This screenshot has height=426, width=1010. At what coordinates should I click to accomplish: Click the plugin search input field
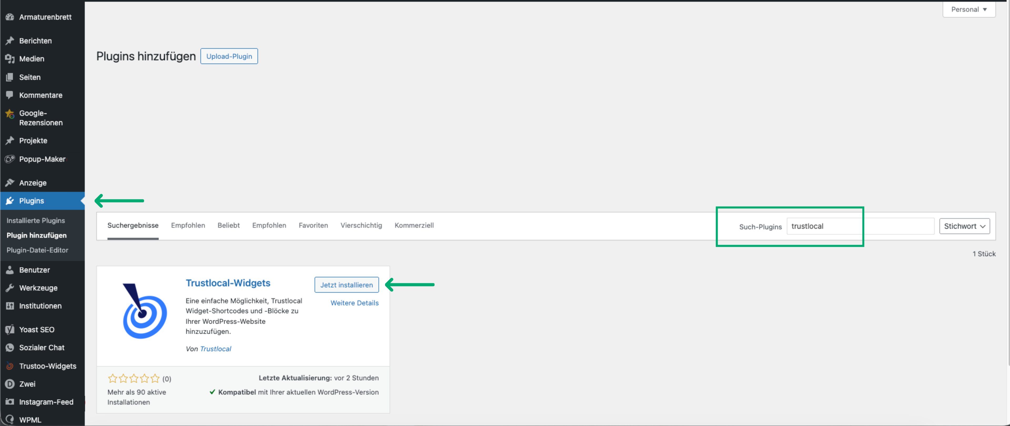pos(860,226)
